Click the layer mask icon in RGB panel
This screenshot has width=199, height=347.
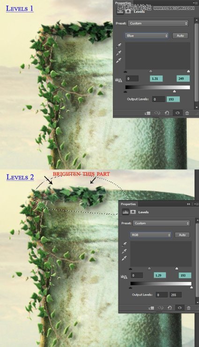[x=133, y=212]
